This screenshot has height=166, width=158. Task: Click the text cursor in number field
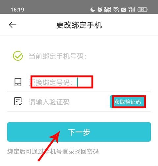coord(77,82)
